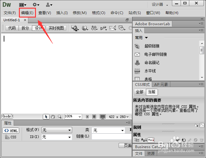Click in the 链接 link input field

pyautogui.click(x=112, y=136)
